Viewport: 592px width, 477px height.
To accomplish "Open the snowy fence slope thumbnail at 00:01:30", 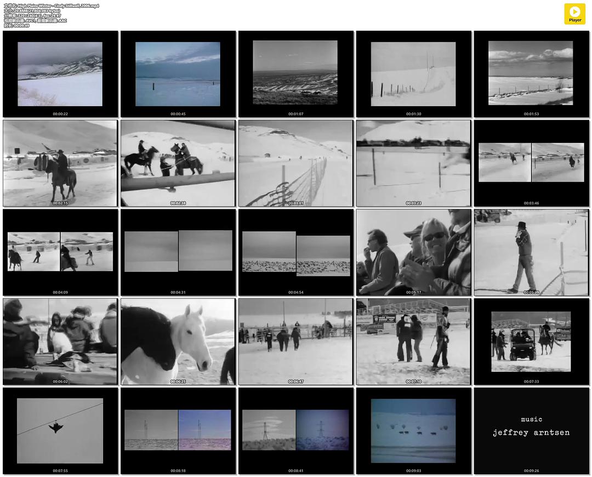I will pos(413,74).
